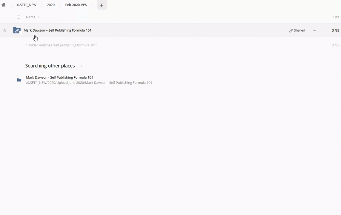
Task: Open the Feb-2020-VPS breadcrumb
Action: point(76,5)
